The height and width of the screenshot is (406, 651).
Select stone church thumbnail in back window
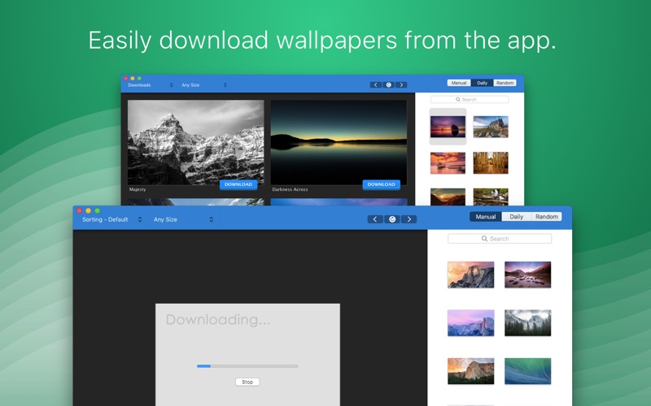tap(491, 127)
